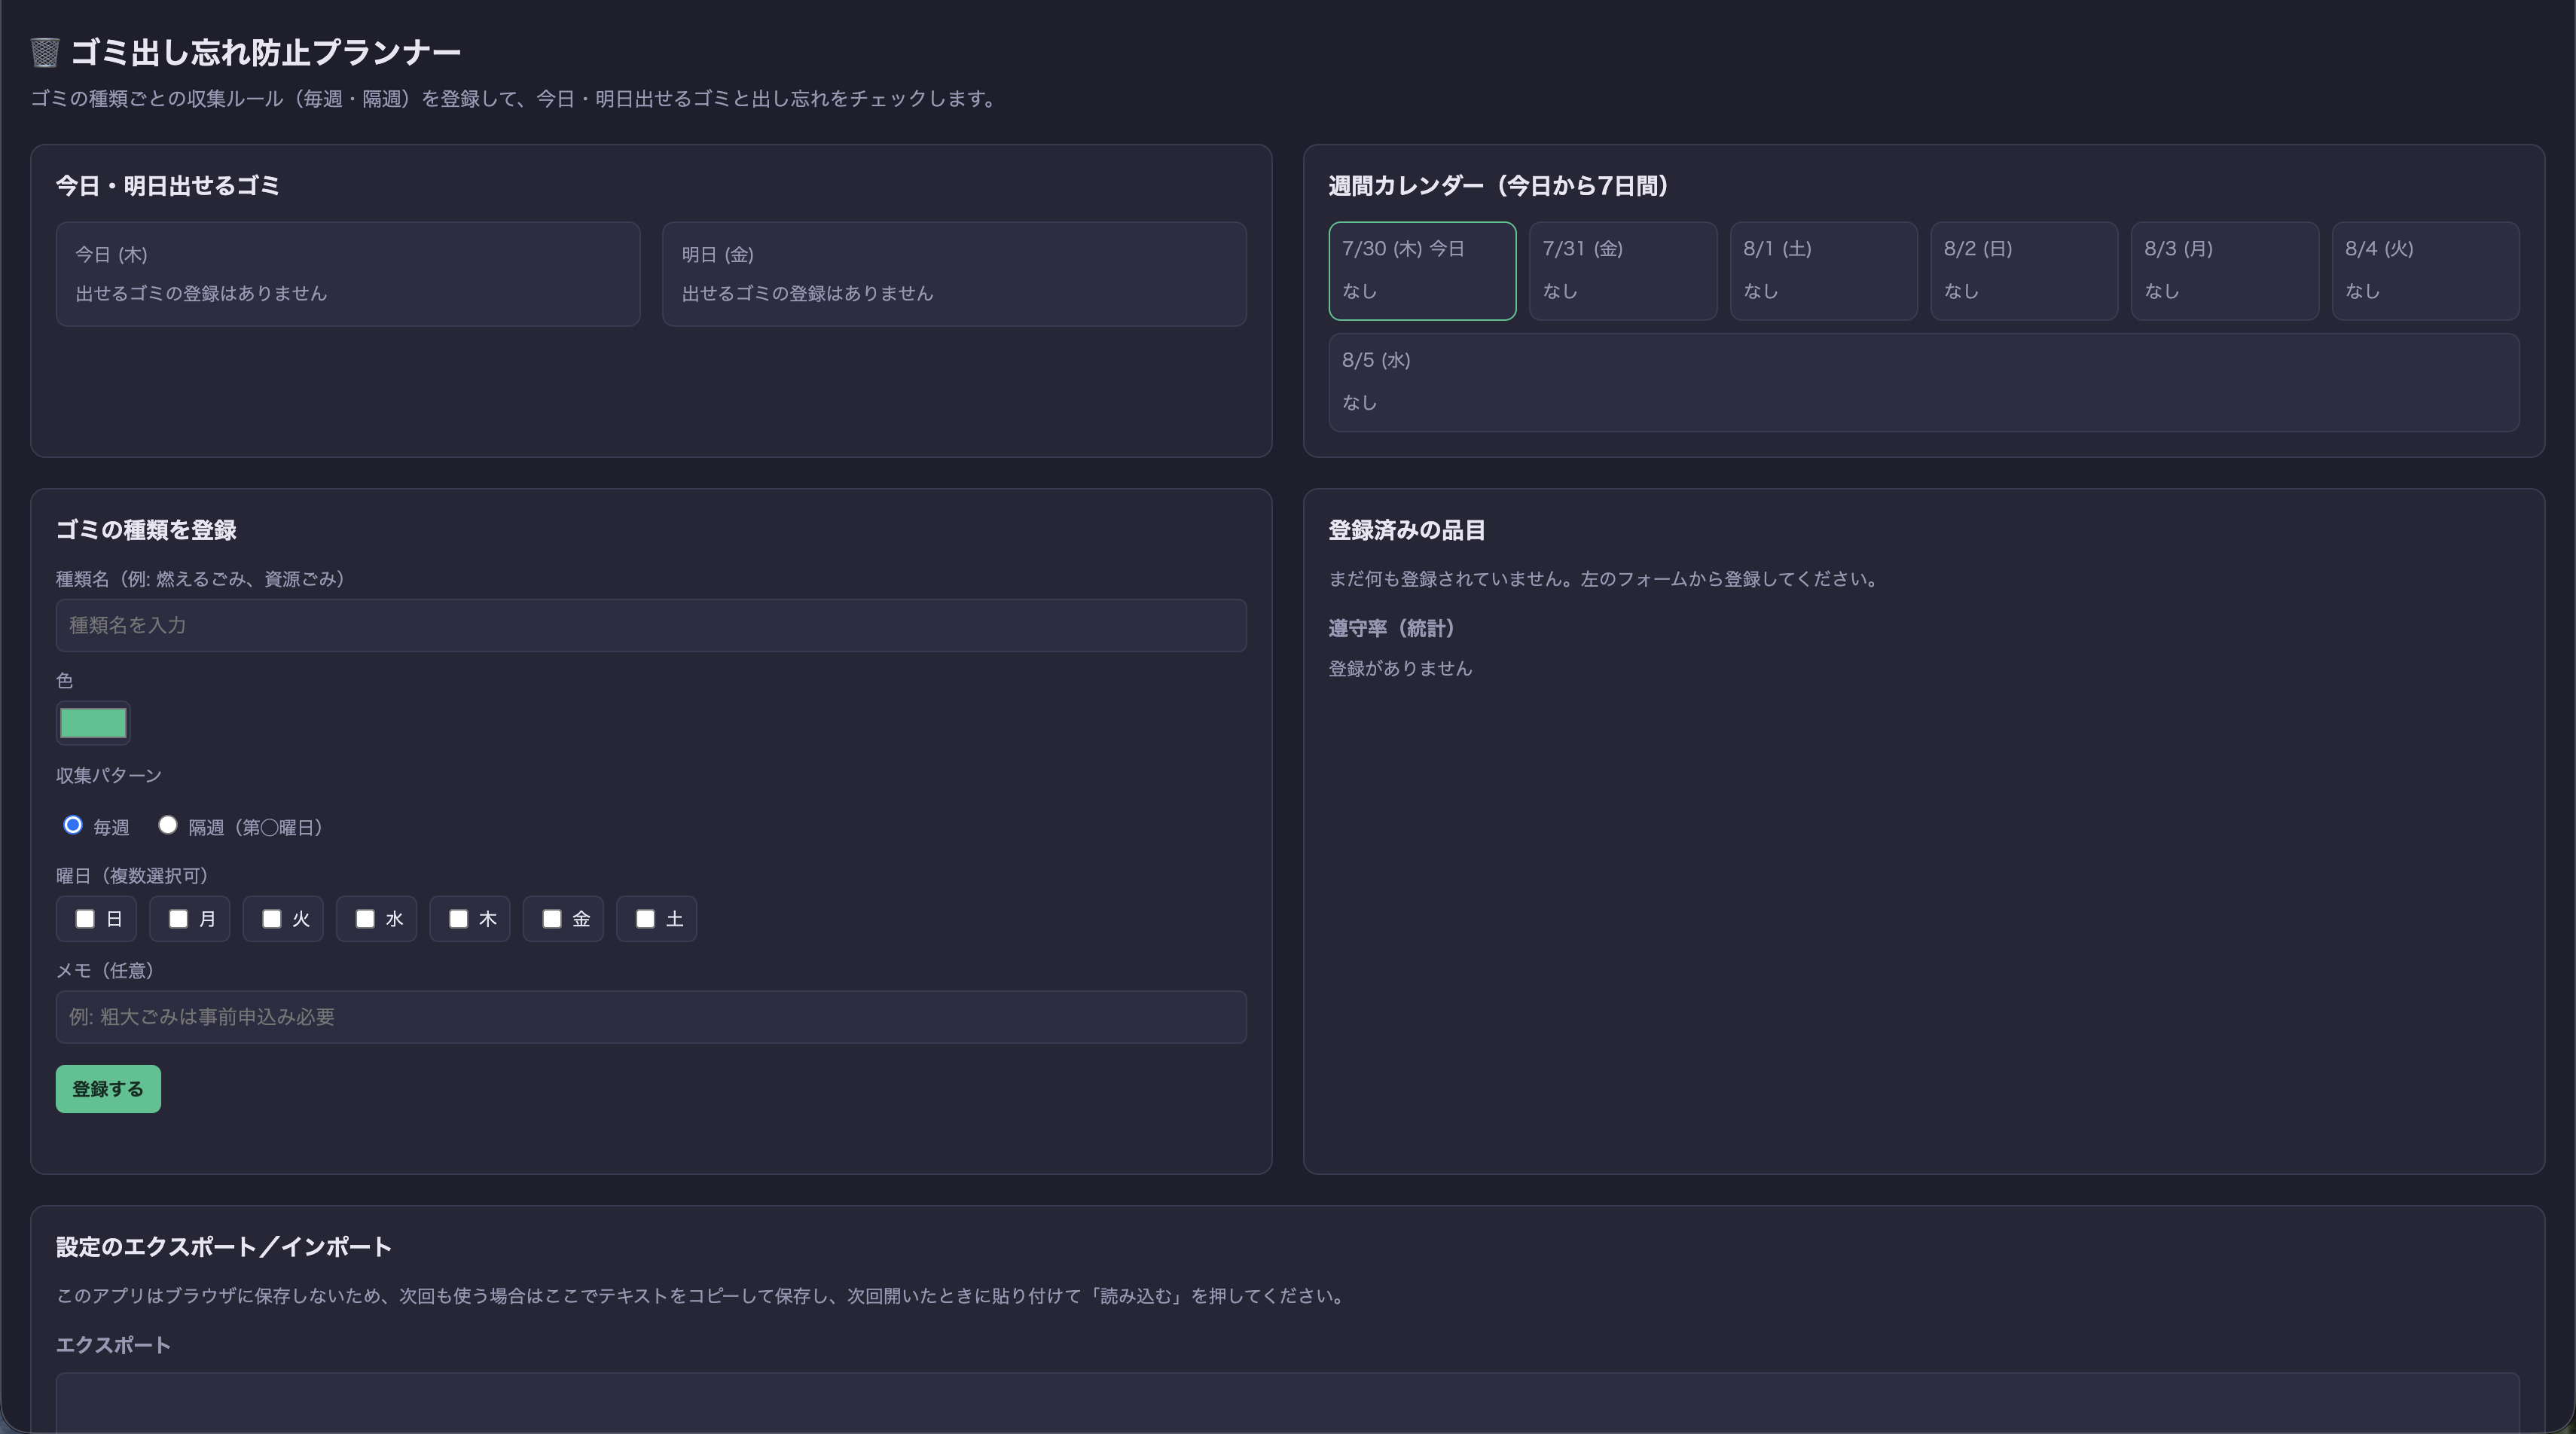Check the 日 (Sunday) weekday checkbox
Image resolution: width=2576 pixels, height=1434 pixels.
tap(85, 918)
